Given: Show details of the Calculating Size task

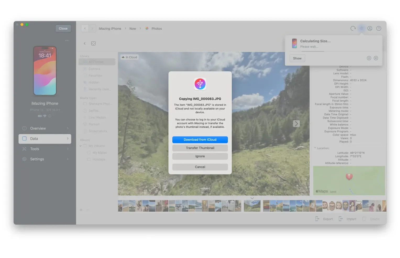Looking at the screenshot, I should tap(297, 58).
